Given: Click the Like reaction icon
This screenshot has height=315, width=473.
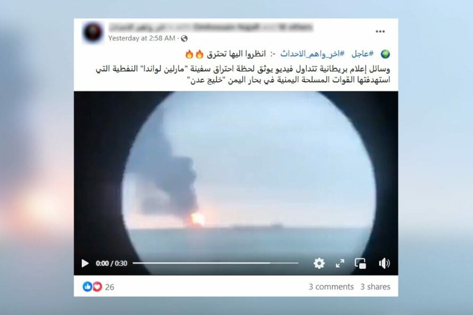Looking at the screenshot, I should point(87,287).
